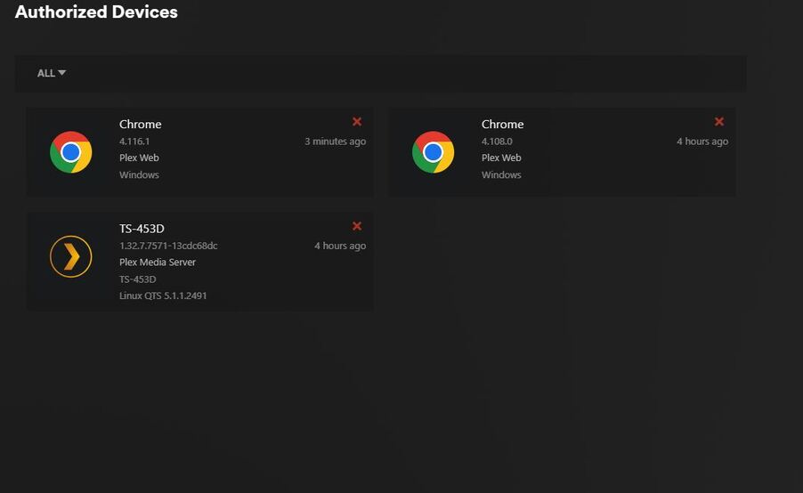Viewport: 803px width, 493px height.
Task: Click Chrome icon for version 4.116.1
Action: coord(70,152)
